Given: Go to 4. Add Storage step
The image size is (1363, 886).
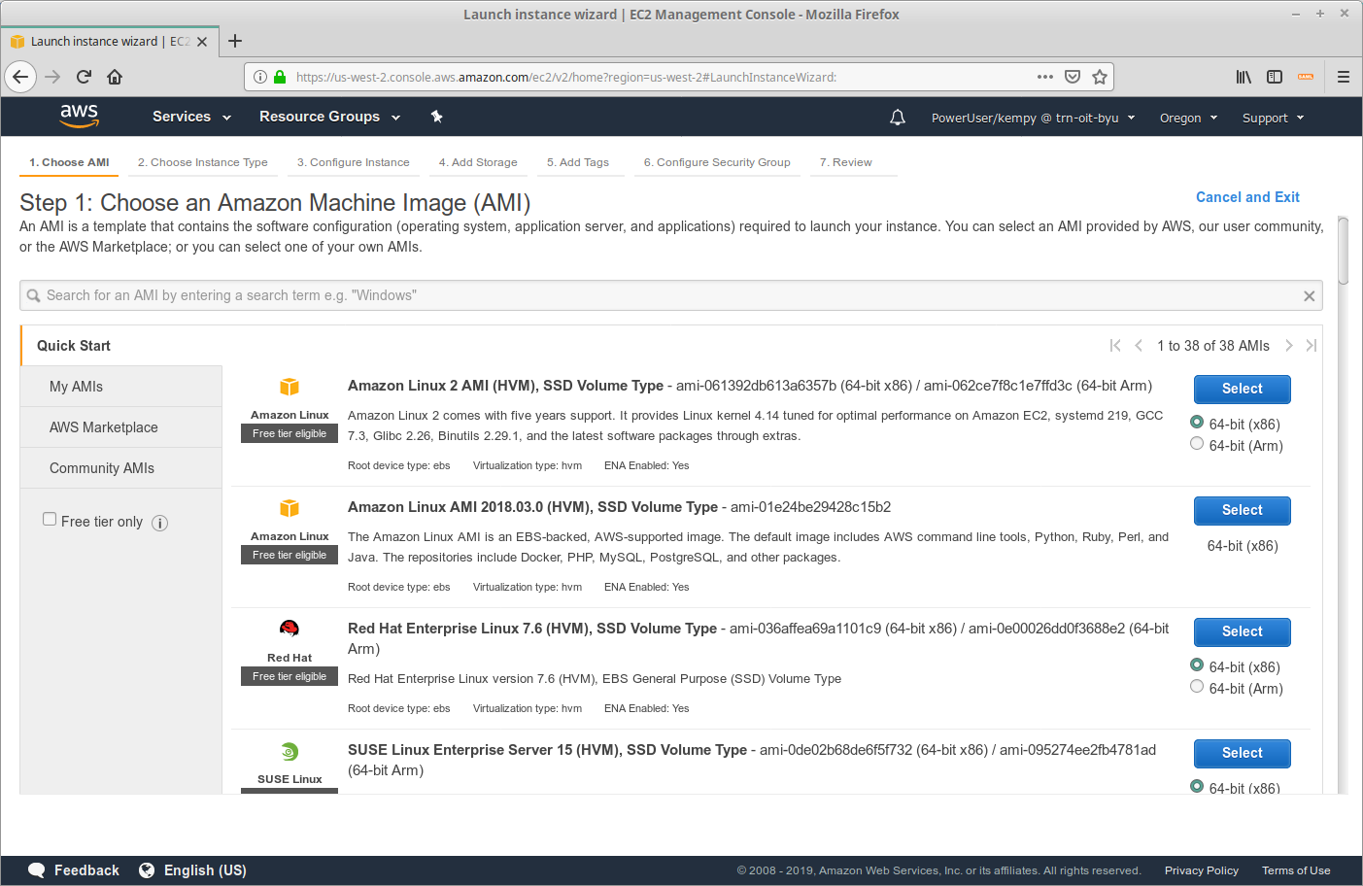Looking at the screenshot, I should 478,162.
